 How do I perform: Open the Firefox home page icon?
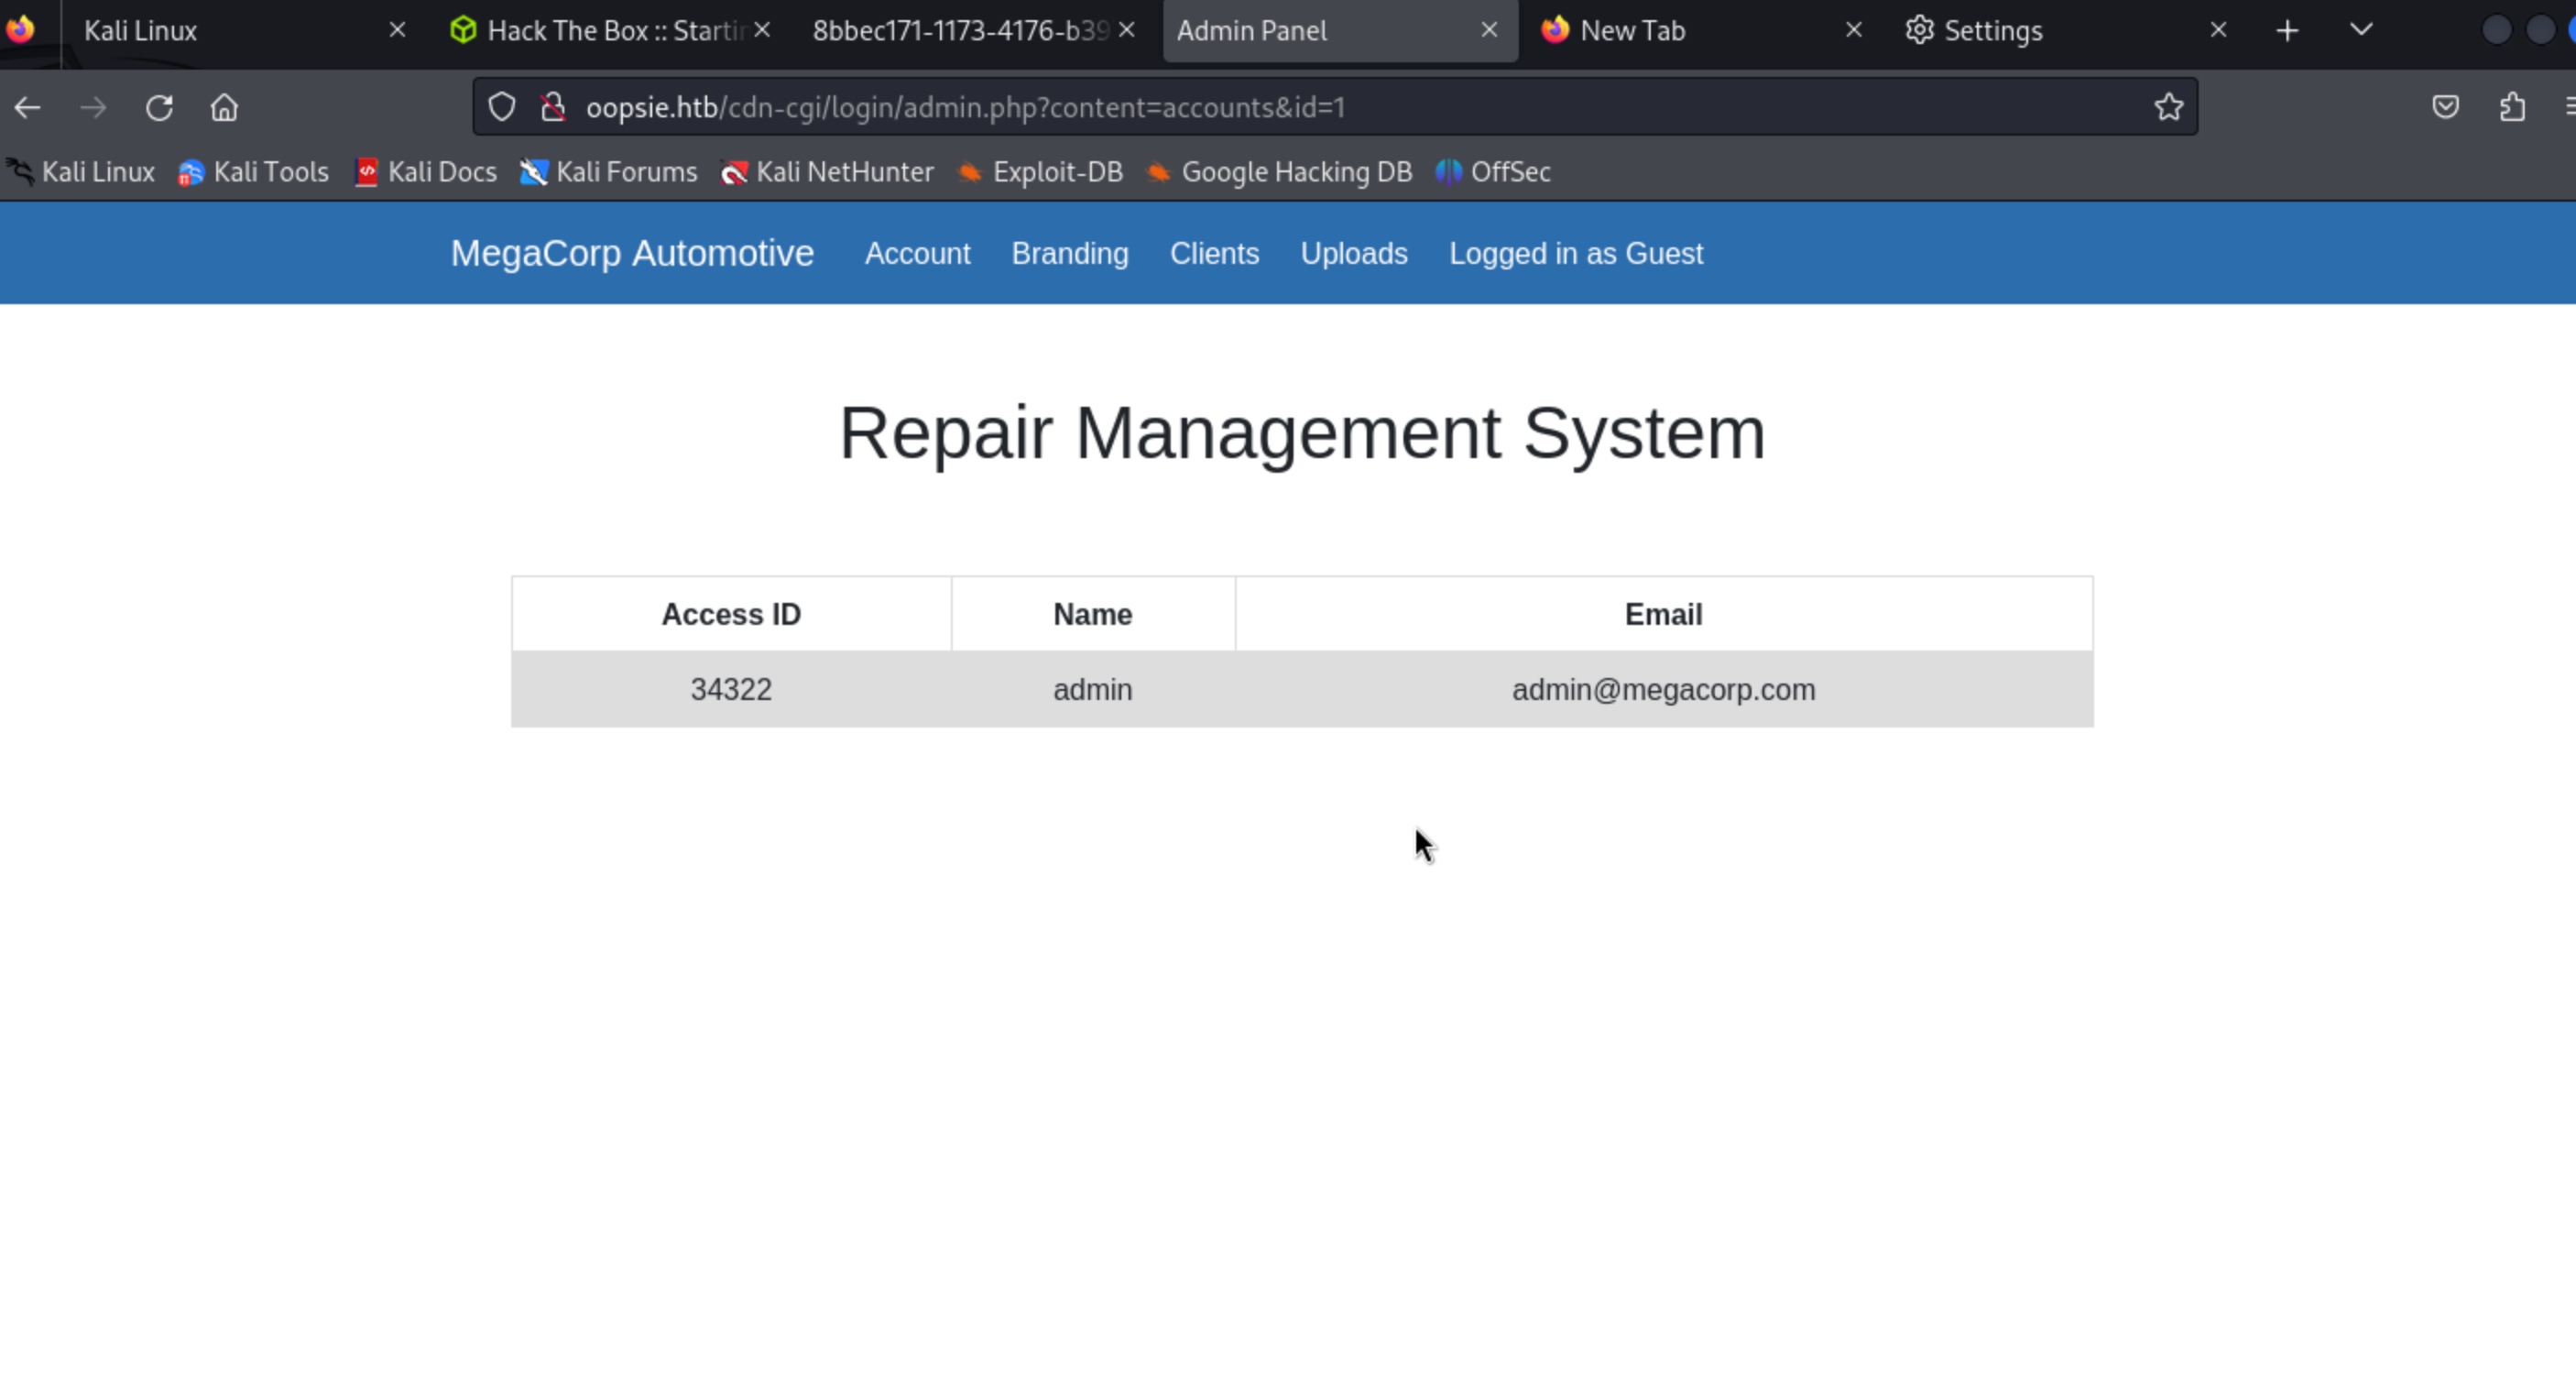pos(224,107)
